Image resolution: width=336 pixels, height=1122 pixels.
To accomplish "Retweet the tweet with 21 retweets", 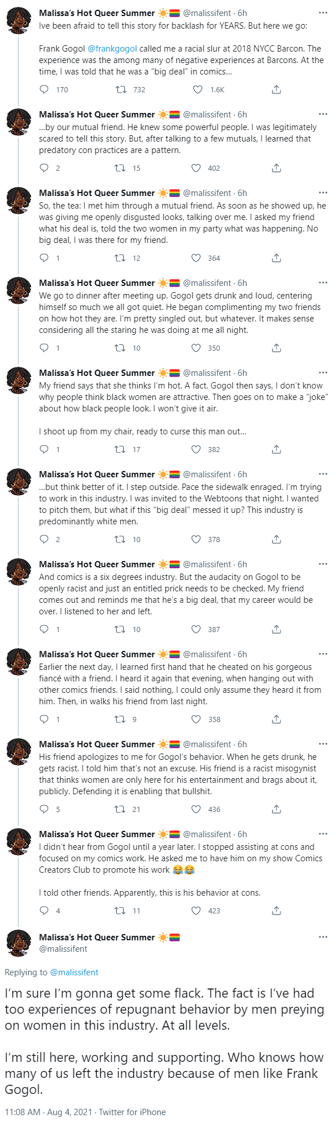I will (x=120, y=809).
